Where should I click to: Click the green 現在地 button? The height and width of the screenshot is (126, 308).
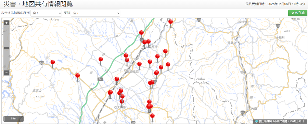(x=298, y=13)
